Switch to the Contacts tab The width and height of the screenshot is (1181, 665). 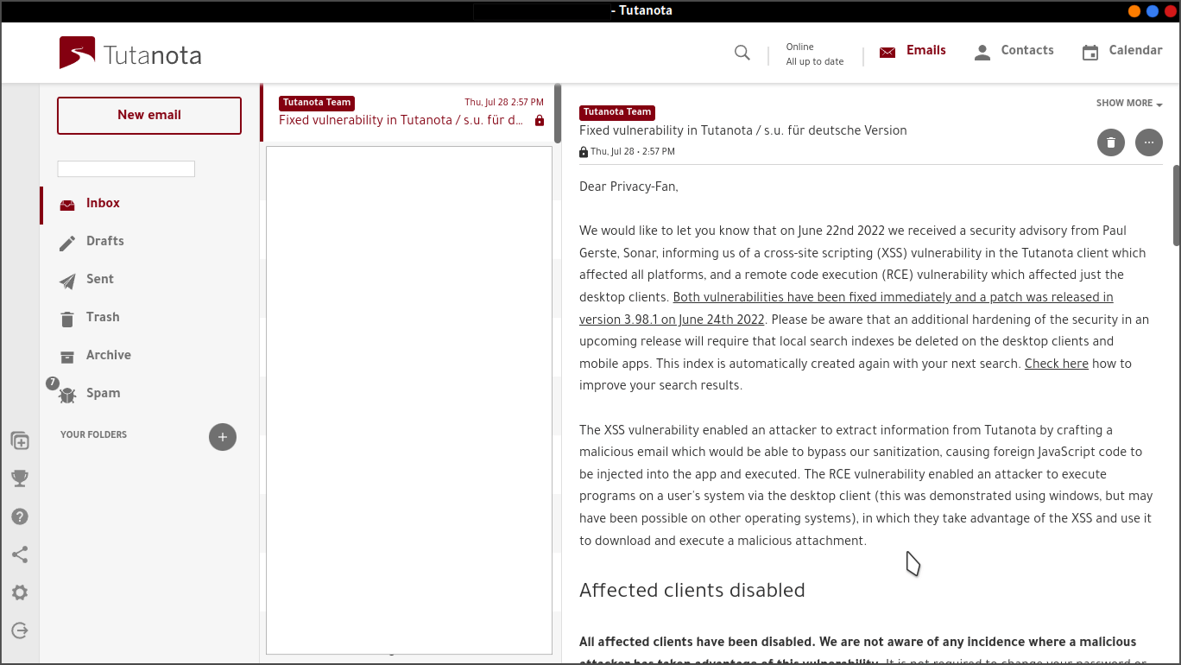[x=1014, y=51]
